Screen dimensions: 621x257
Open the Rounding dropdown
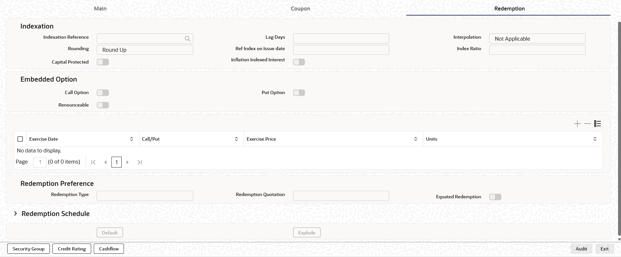click(145, 50)
